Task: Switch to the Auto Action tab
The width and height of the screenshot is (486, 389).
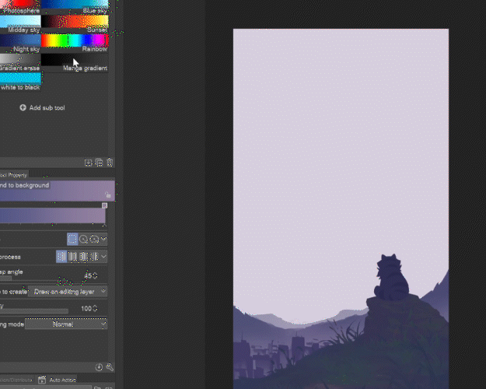Action: point(58,380)
